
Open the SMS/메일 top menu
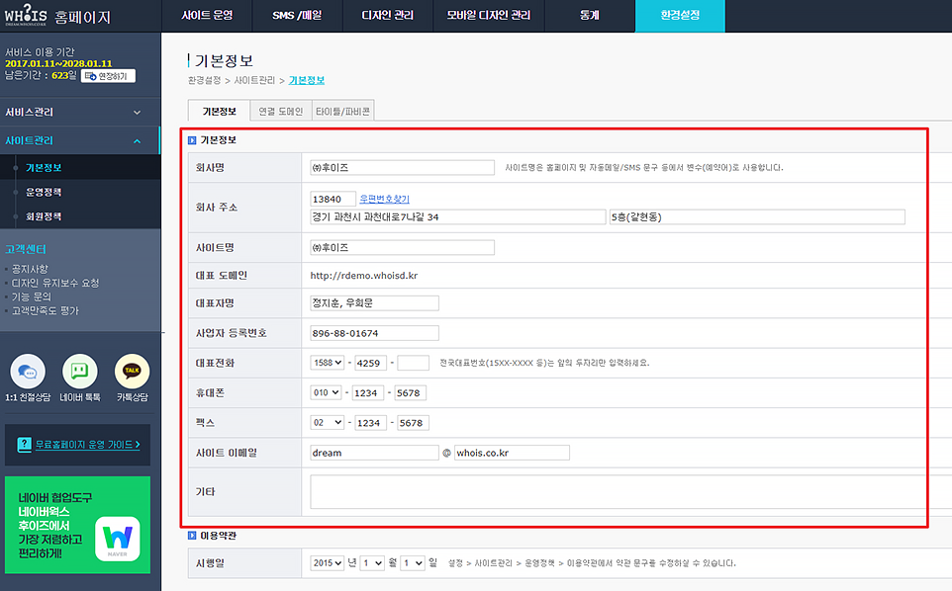(x=298, y=16)
